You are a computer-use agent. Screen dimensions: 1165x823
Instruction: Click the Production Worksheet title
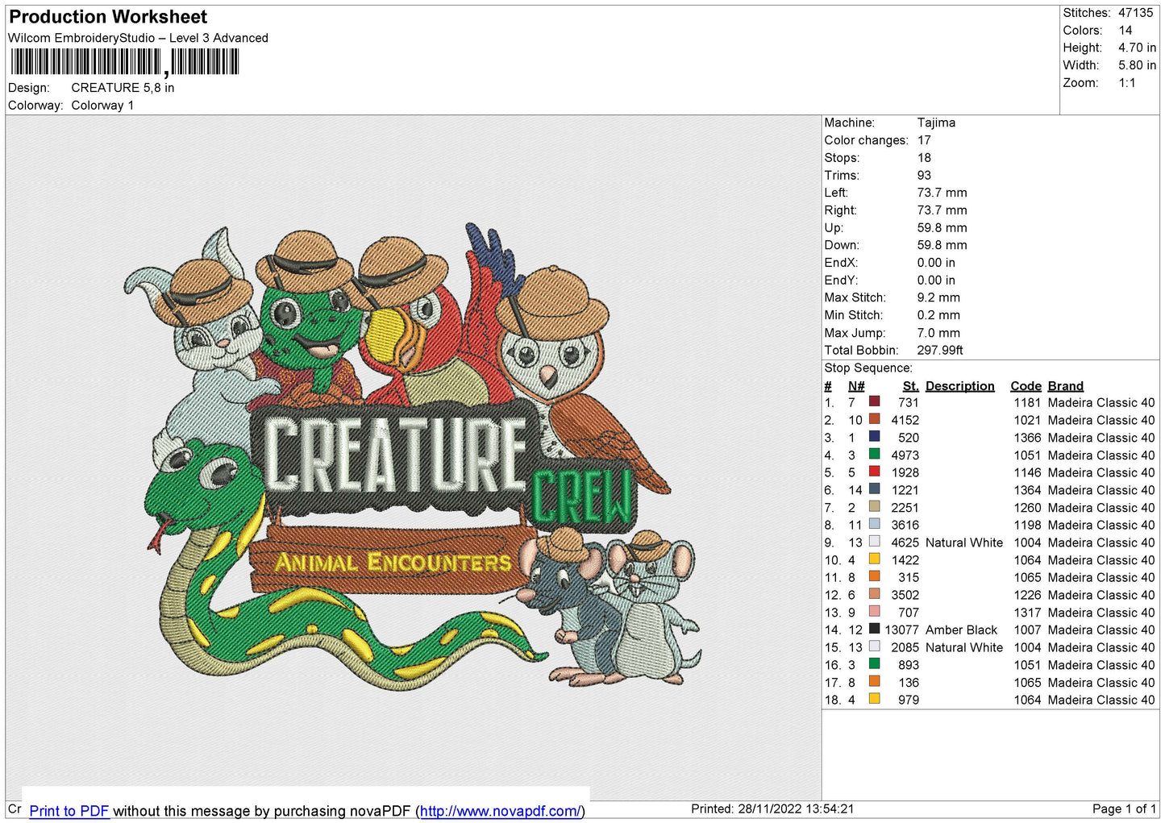[108, 17]
